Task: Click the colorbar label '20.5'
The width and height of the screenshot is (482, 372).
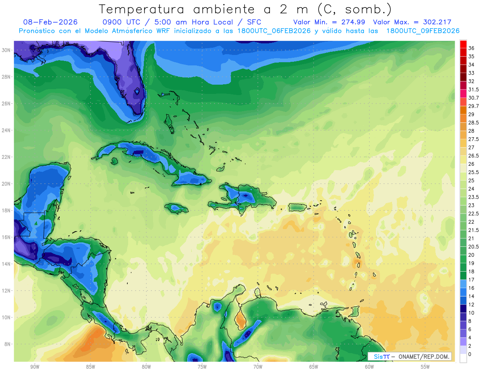Action: click(x=474, y=246)
